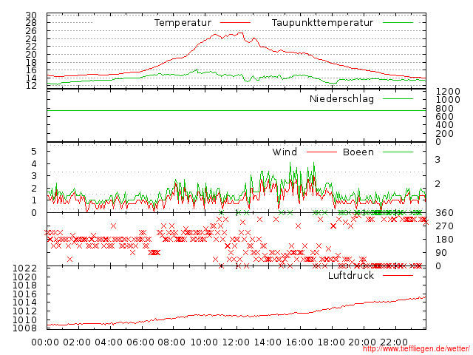
Task: Click the 1000 precipitation axis value
Action: (448, 100)
